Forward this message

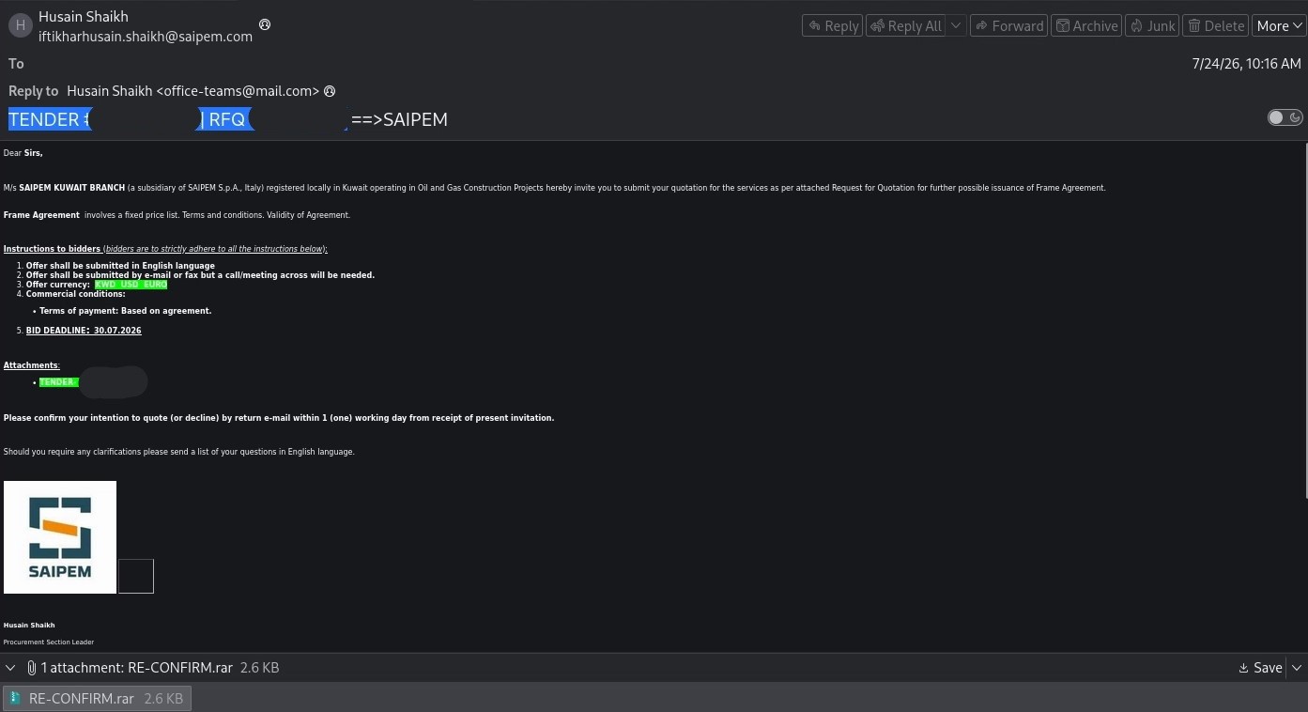point(1008,25)
